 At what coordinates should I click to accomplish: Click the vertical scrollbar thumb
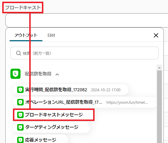pyautogui.click(x=160, y=107)
